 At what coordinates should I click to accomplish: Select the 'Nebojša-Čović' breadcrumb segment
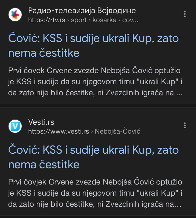[x=118, y=131]
